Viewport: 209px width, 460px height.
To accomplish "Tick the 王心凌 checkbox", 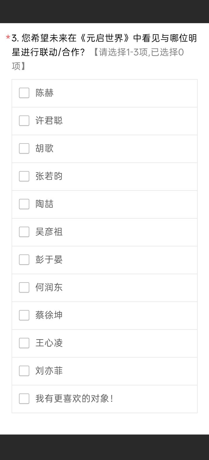I will pyautogui.click(x=24, y=343).
